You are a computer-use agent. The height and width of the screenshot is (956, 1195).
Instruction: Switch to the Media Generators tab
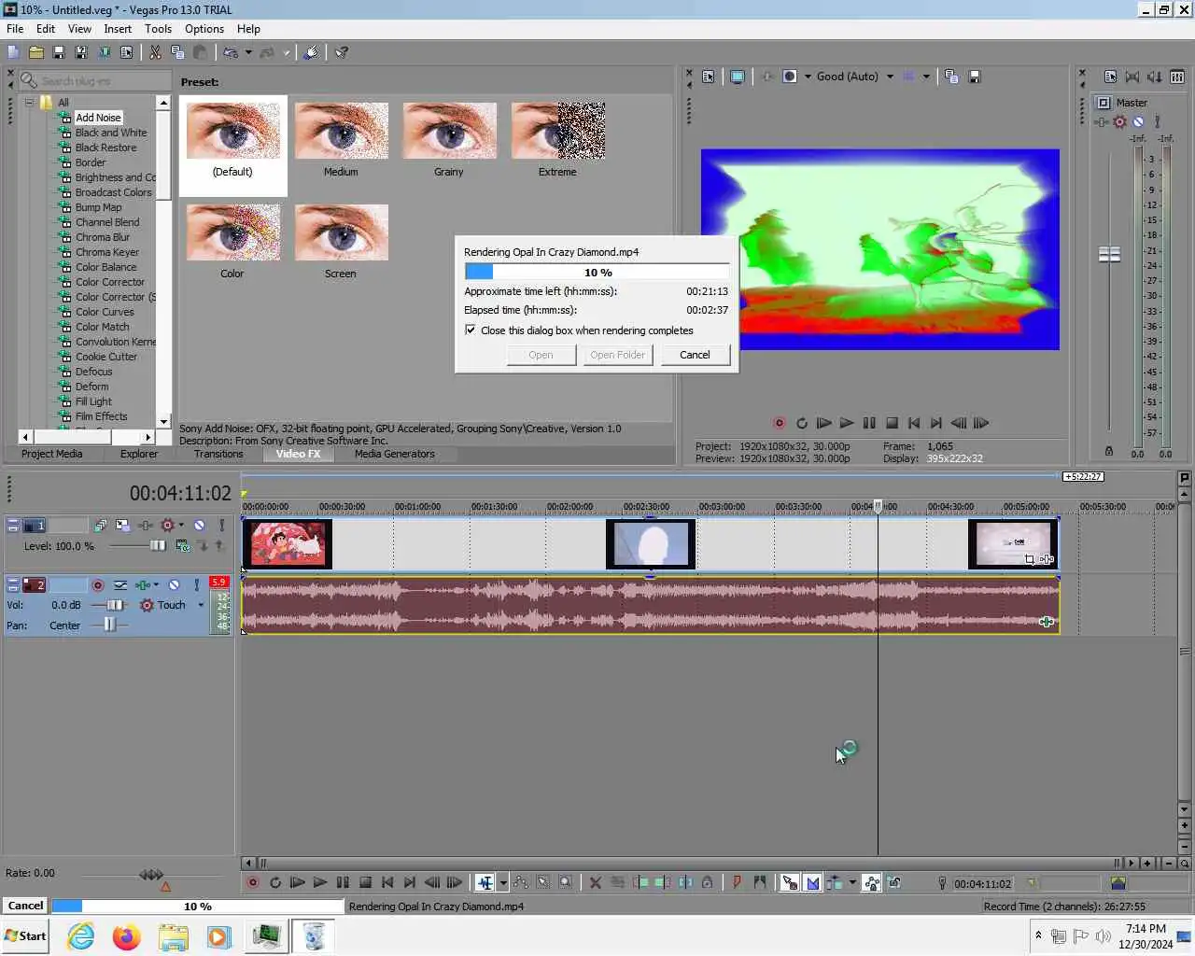[395, 454]
